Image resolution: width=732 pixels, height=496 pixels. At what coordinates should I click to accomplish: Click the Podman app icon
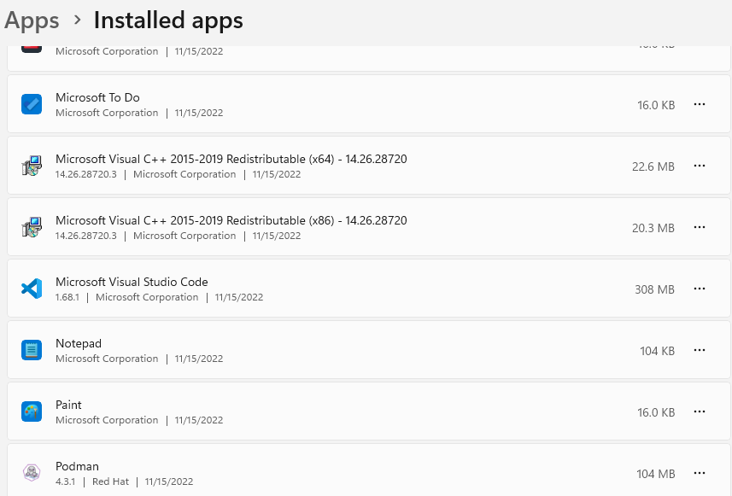(32, 472)
